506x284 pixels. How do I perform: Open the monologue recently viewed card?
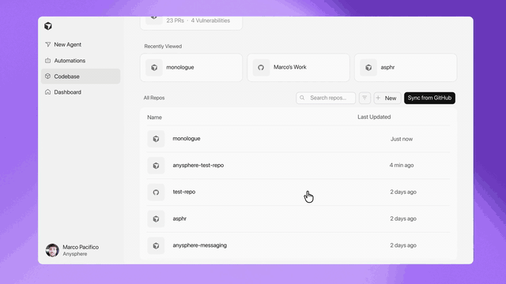191,67
